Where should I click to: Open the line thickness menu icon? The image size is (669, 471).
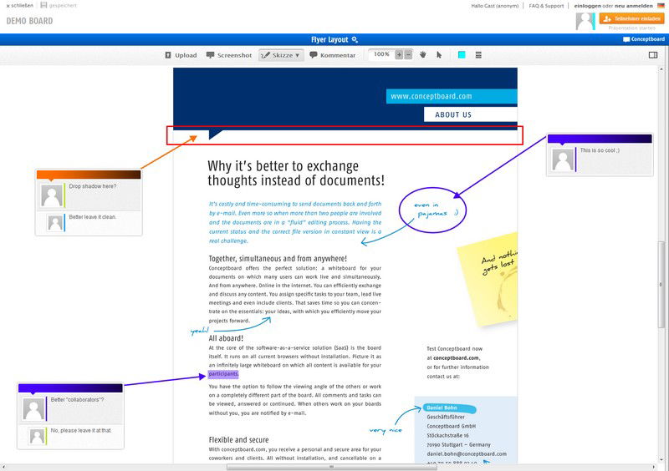coord(478,54)
